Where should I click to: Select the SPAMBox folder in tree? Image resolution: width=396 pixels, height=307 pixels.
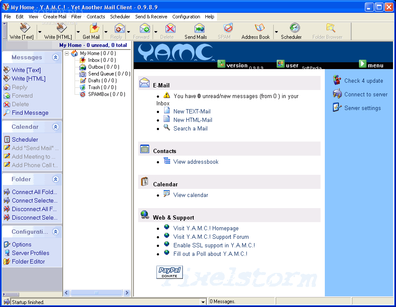(107, 94)
